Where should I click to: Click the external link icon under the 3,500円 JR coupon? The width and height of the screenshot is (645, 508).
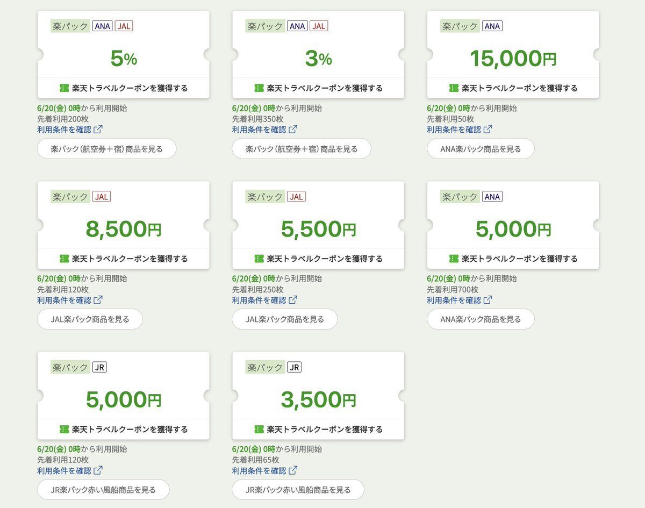(293, 470)
